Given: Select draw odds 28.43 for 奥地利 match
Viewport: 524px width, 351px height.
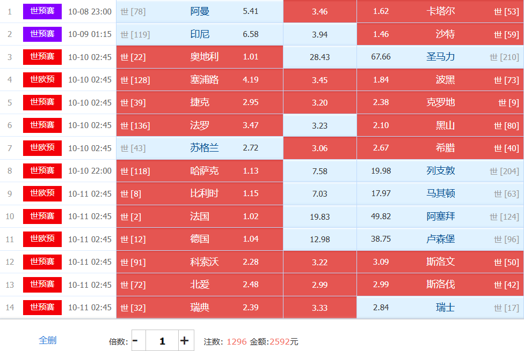Looking at the screenshot, I should coord(319,57).
